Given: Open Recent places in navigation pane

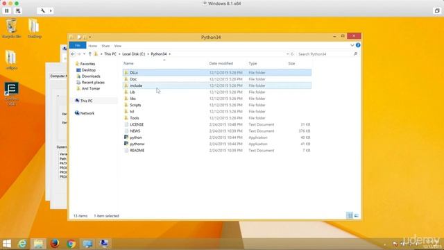Looking at the screenshot, I should (93, 83).
